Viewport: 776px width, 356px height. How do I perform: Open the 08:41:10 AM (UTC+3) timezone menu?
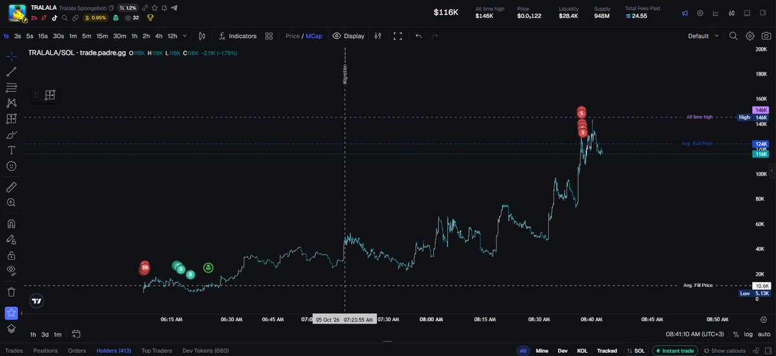coord(696,334)
